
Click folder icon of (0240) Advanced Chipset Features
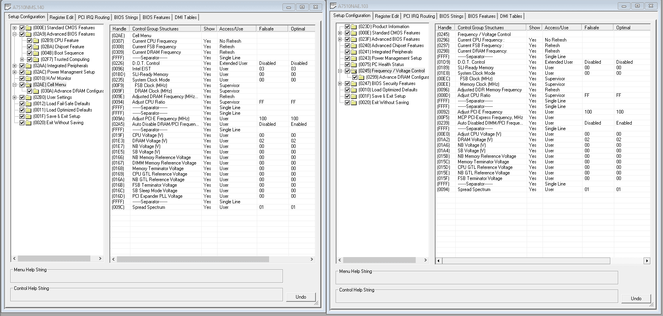point(354,45)
